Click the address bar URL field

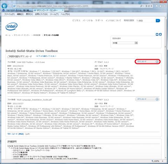click(x=76, y=6)
